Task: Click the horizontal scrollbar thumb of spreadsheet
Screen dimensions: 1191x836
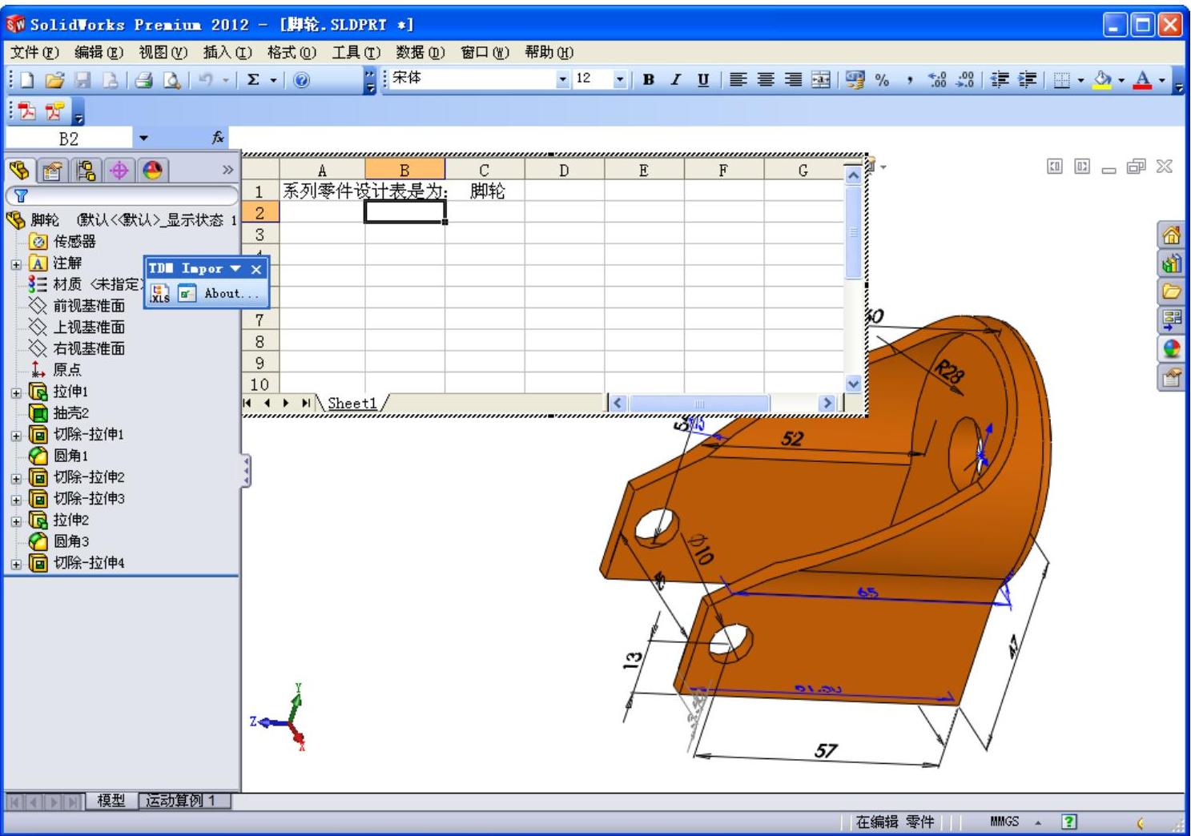Action: (x=698, y=404)
